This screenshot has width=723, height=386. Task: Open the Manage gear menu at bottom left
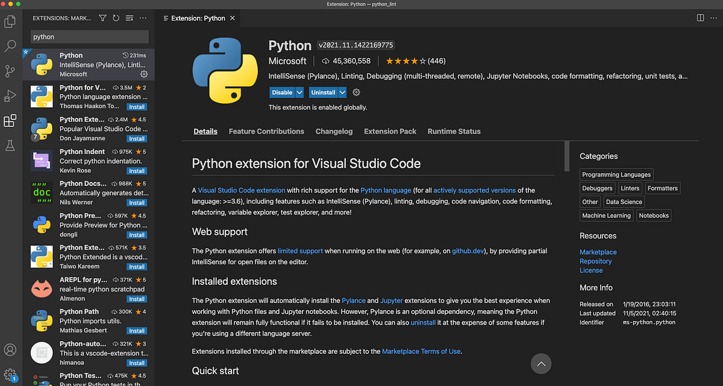[10, 373]
